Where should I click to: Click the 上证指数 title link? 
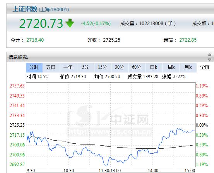pos(25,9)
